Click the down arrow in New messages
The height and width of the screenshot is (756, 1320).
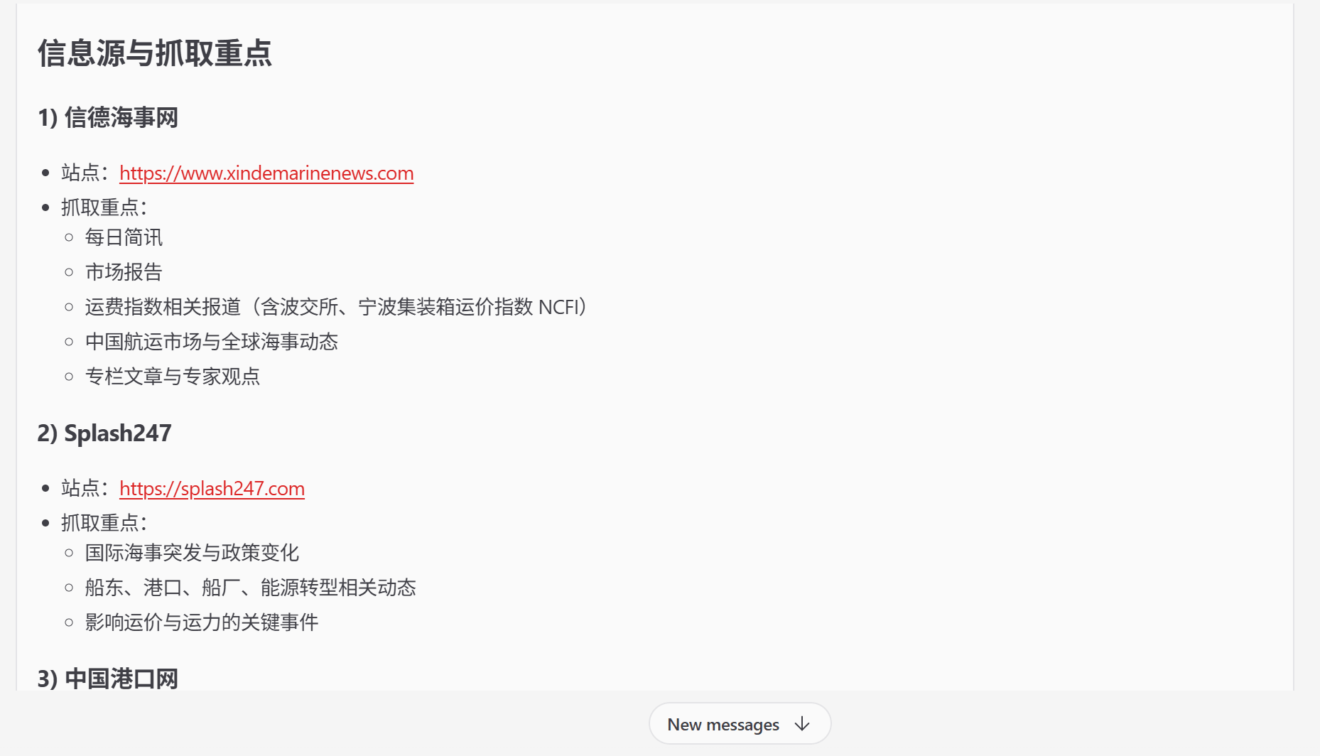802,724
